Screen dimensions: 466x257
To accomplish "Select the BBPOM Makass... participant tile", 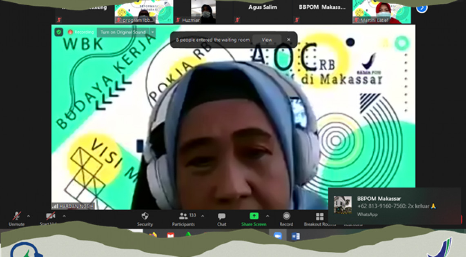I will [322, 12].
